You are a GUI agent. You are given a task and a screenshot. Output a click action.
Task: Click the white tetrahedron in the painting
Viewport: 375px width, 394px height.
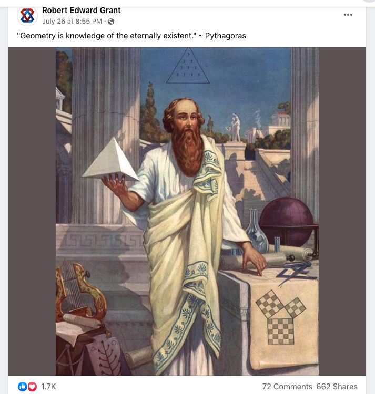coord(110,159)
